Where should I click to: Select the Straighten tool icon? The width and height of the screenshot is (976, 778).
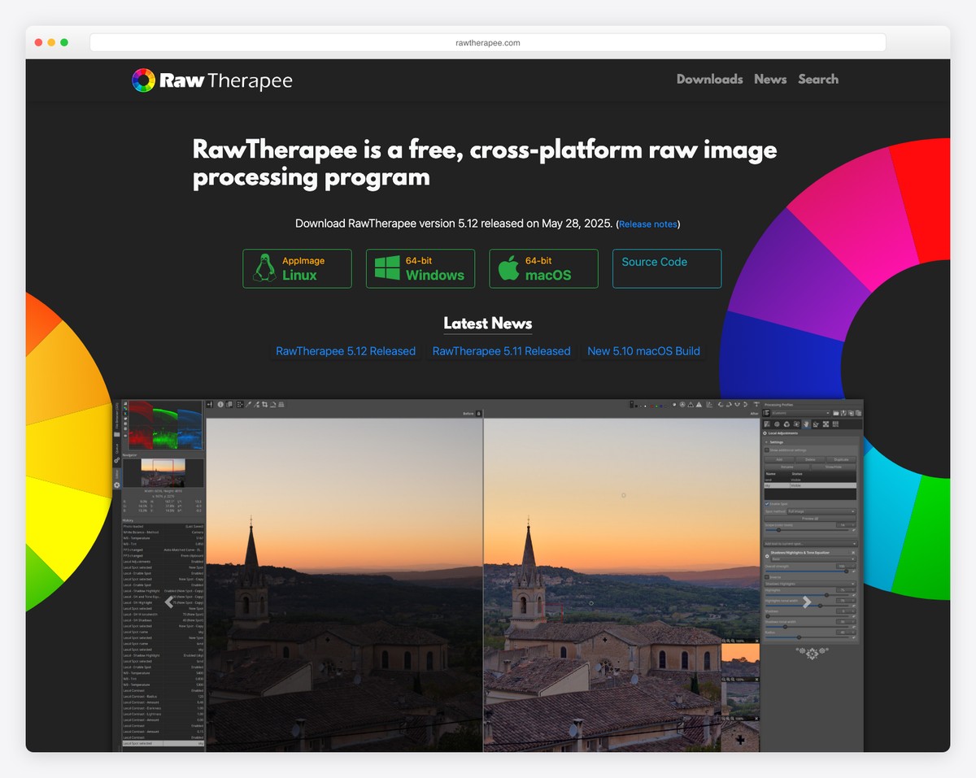tap(248, 404)
